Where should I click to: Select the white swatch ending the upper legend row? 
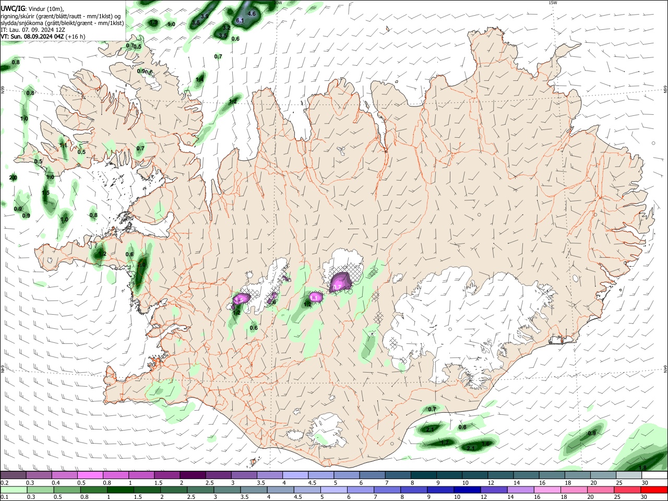[654, 475]
